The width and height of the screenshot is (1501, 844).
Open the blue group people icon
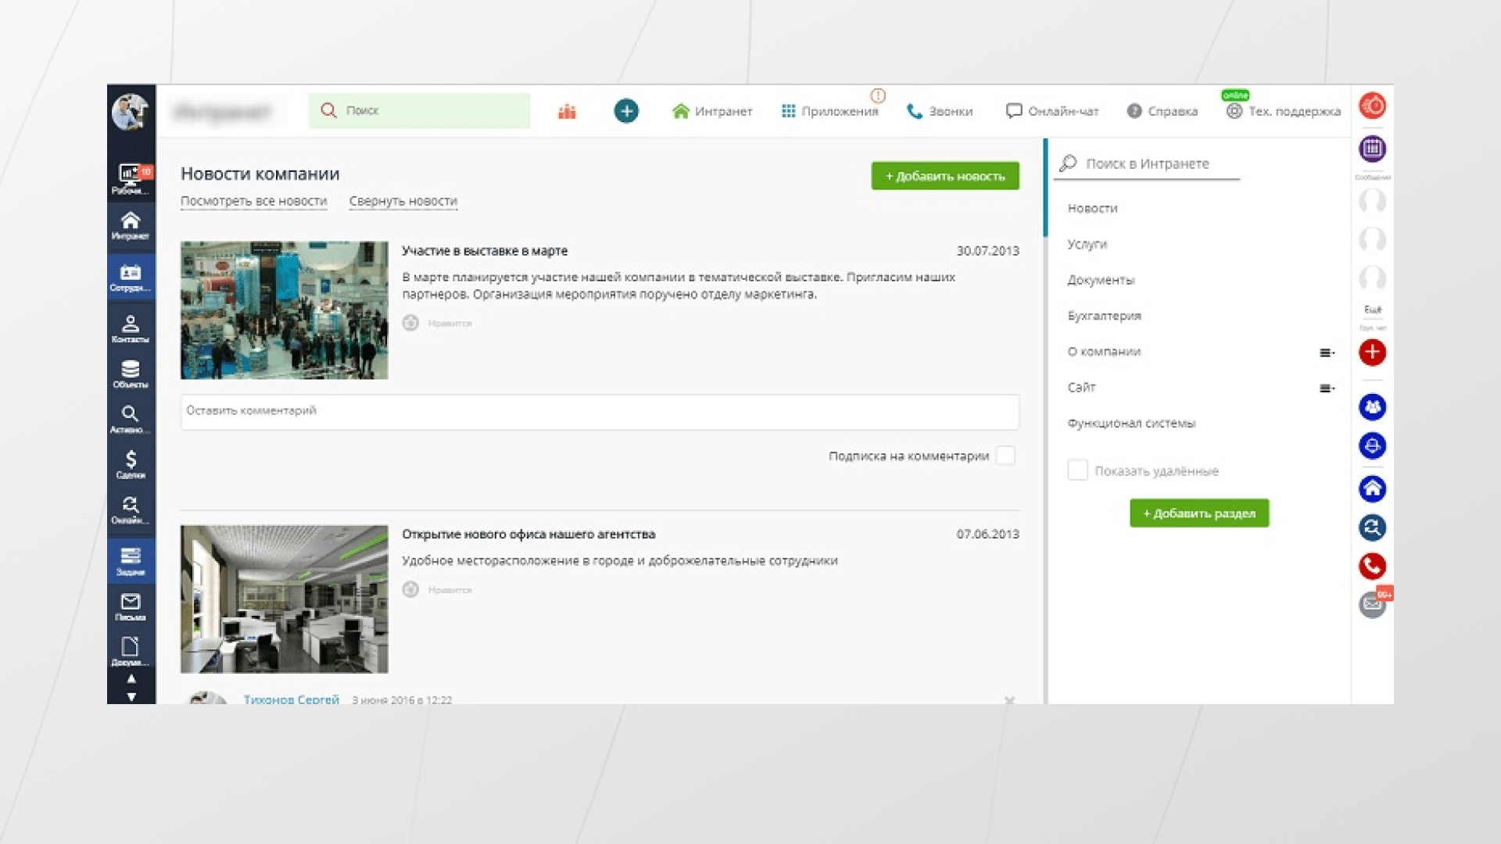pyautogui.click(x=1372, y=407)
